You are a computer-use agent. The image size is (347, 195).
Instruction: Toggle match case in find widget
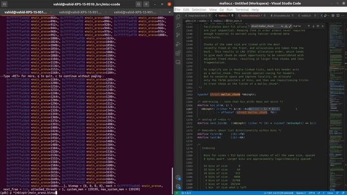click(x=282, y=26)
